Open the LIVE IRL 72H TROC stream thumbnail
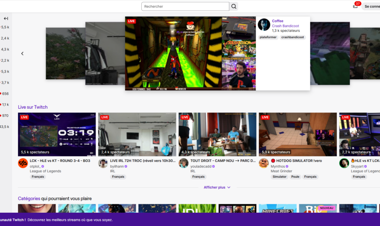Viewport: 380px width, 226px height. coord(137,134)
